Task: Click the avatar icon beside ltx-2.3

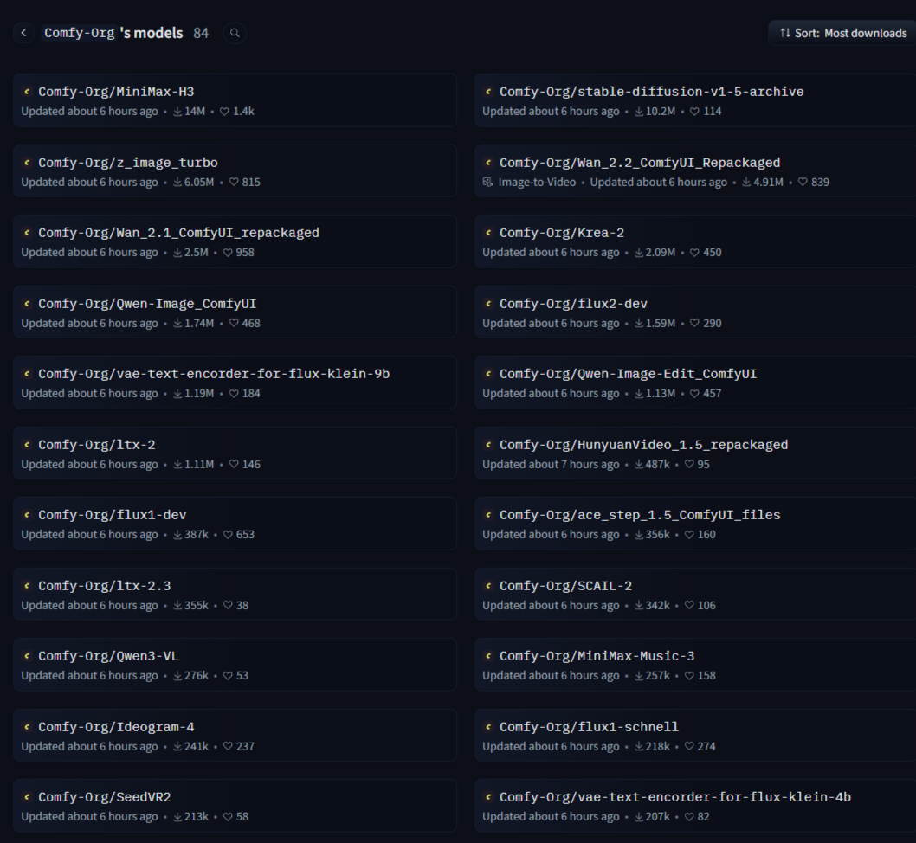Action: [x=27, y=586]
